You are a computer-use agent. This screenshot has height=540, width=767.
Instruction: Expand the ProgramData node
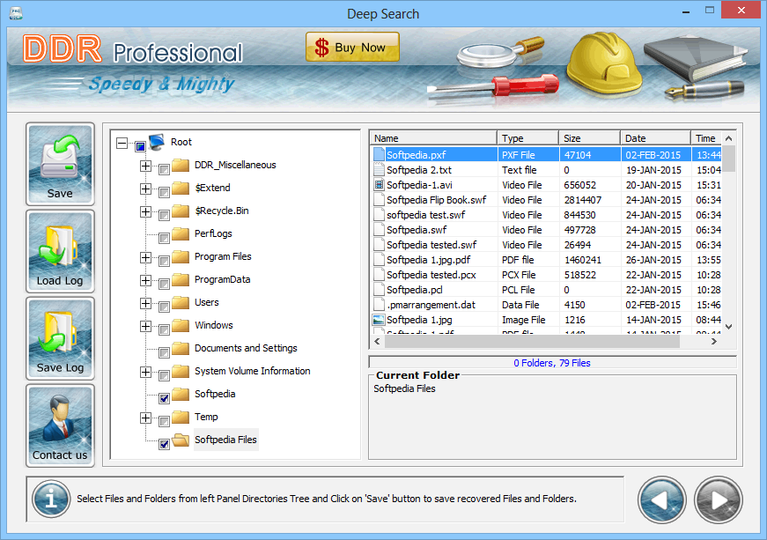point(145,280)
